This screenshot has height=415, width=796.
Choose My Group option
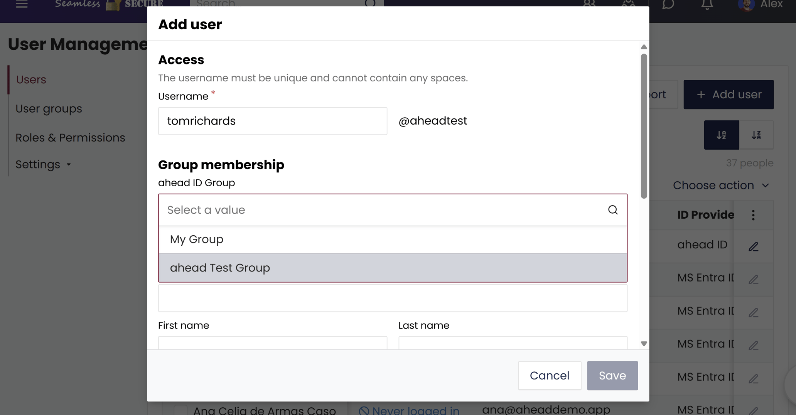[x=393, y=240]
